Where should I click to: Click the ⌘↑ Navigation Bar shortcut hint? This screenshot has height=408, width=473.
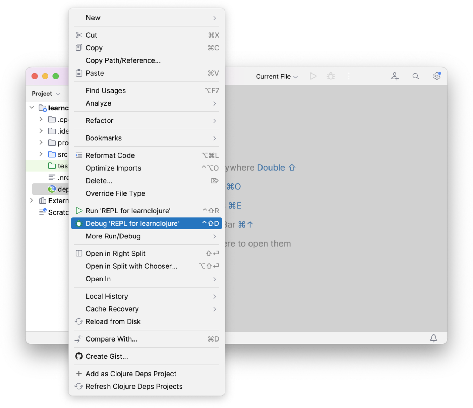pos(245,224)
